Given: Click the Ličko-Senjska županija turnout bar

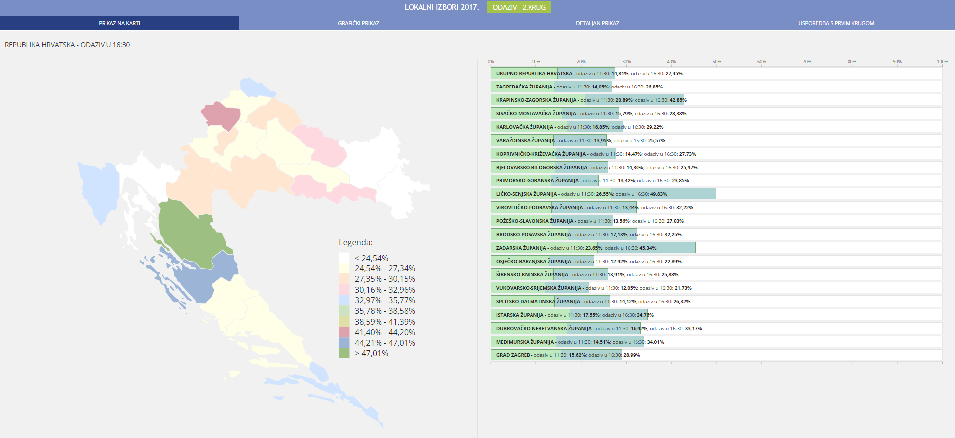Looking at the screenshot, I should (603, 194).
